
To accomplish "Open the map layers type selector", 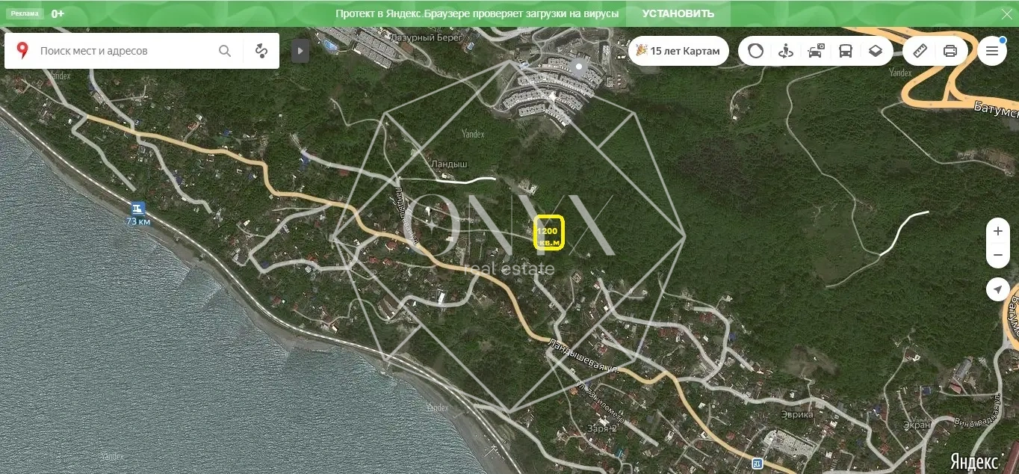I will (x=876, y=51).
